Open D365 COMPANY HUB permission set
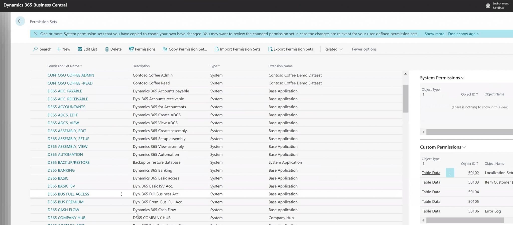This screenshot has height=225, width=513. click(66, 218)
